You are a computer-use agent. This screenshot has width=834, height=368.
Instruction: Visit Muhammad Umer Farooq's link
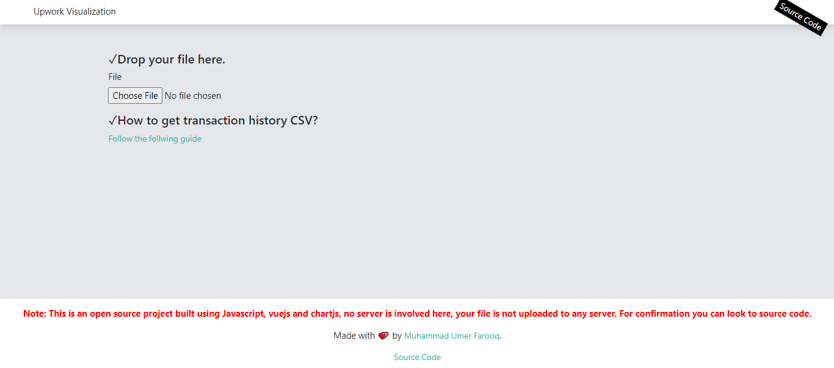coord(452,336)
